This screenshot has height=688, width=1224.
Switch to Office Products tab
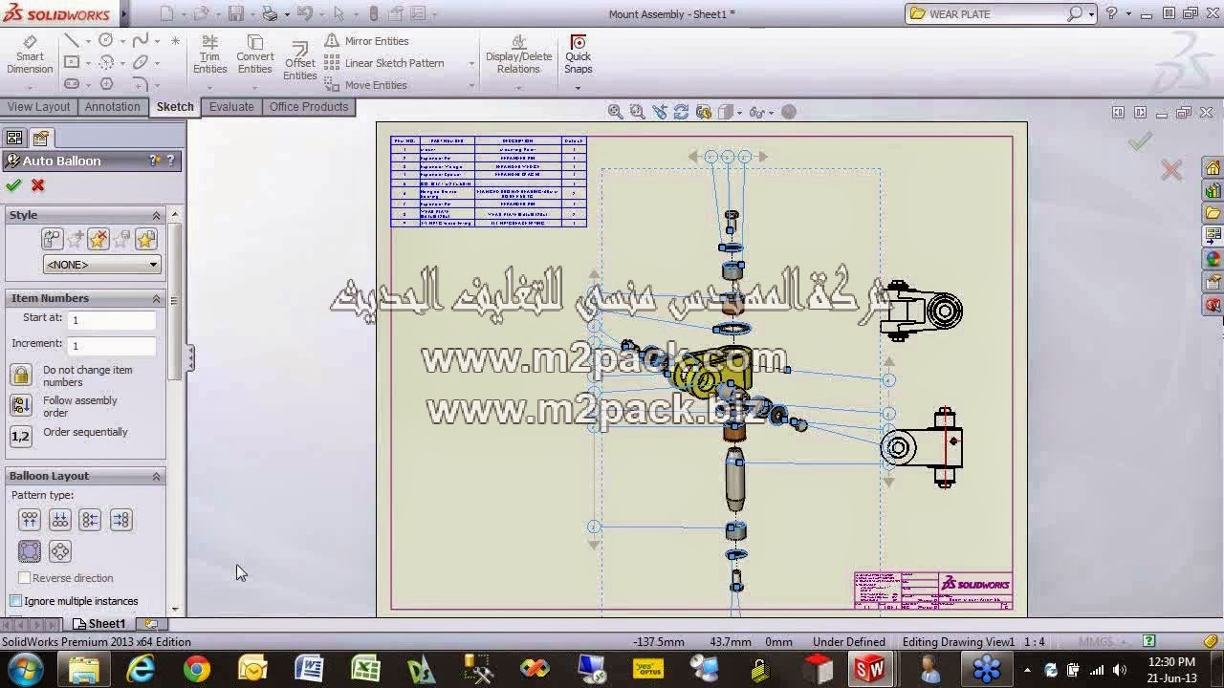pos(309,107)
